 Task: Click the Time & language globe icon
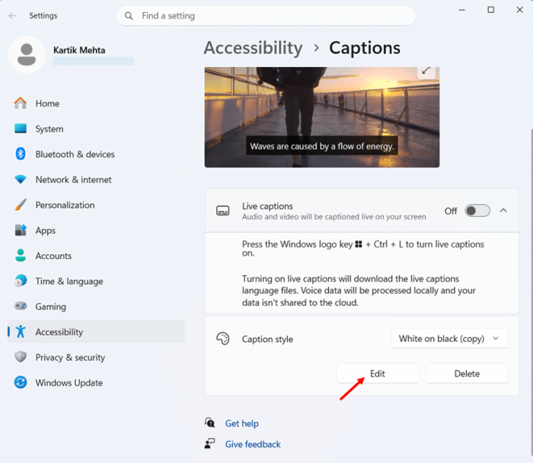[21, 281]
